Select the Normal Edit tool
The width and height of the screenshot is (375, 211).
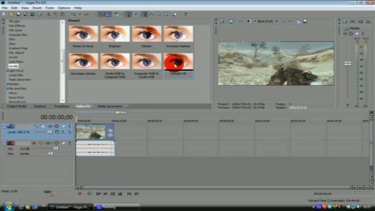pos(145,14)
